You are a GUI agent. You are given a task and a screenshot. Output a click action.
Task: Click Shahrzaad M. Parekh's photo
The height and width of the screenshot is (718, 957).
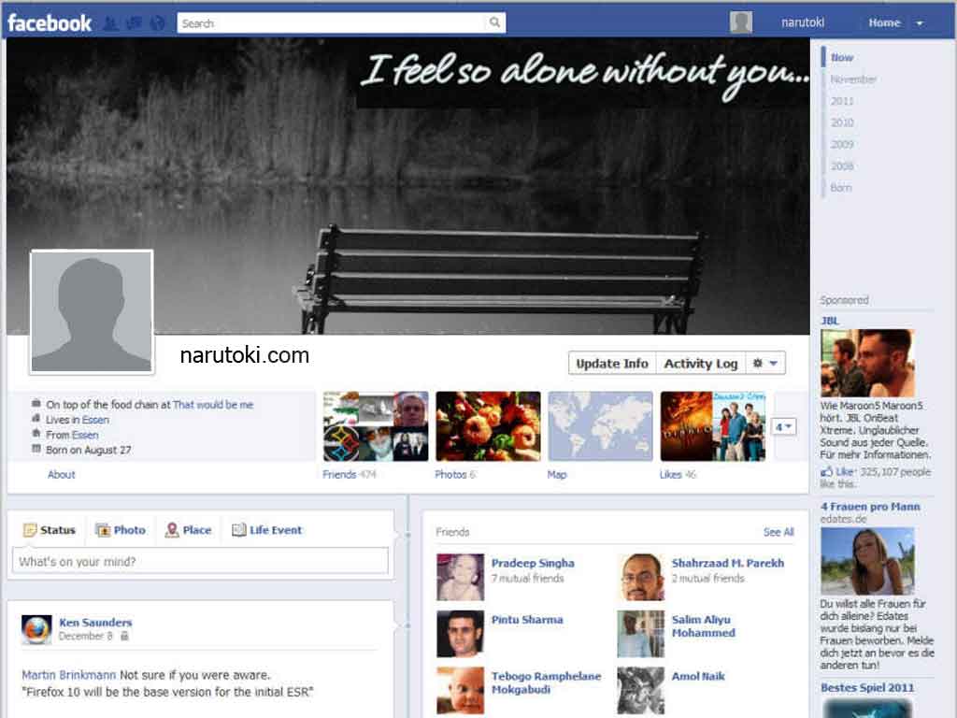(641, 577)
